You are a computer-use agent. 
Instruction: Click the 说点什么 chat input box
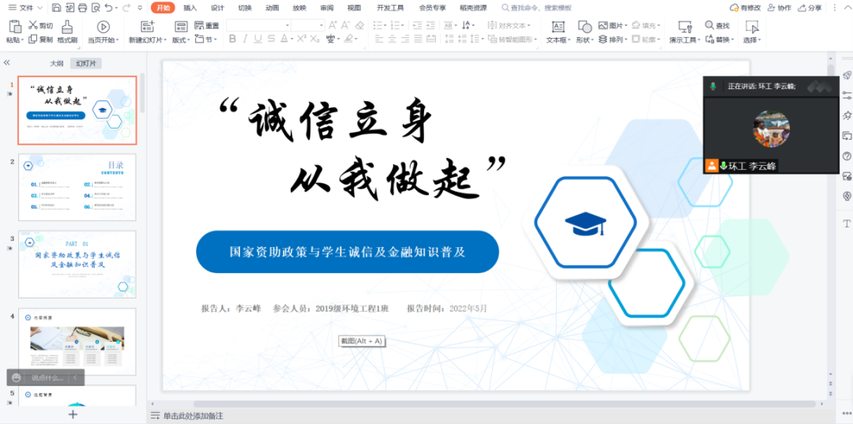tap(47, 377)
